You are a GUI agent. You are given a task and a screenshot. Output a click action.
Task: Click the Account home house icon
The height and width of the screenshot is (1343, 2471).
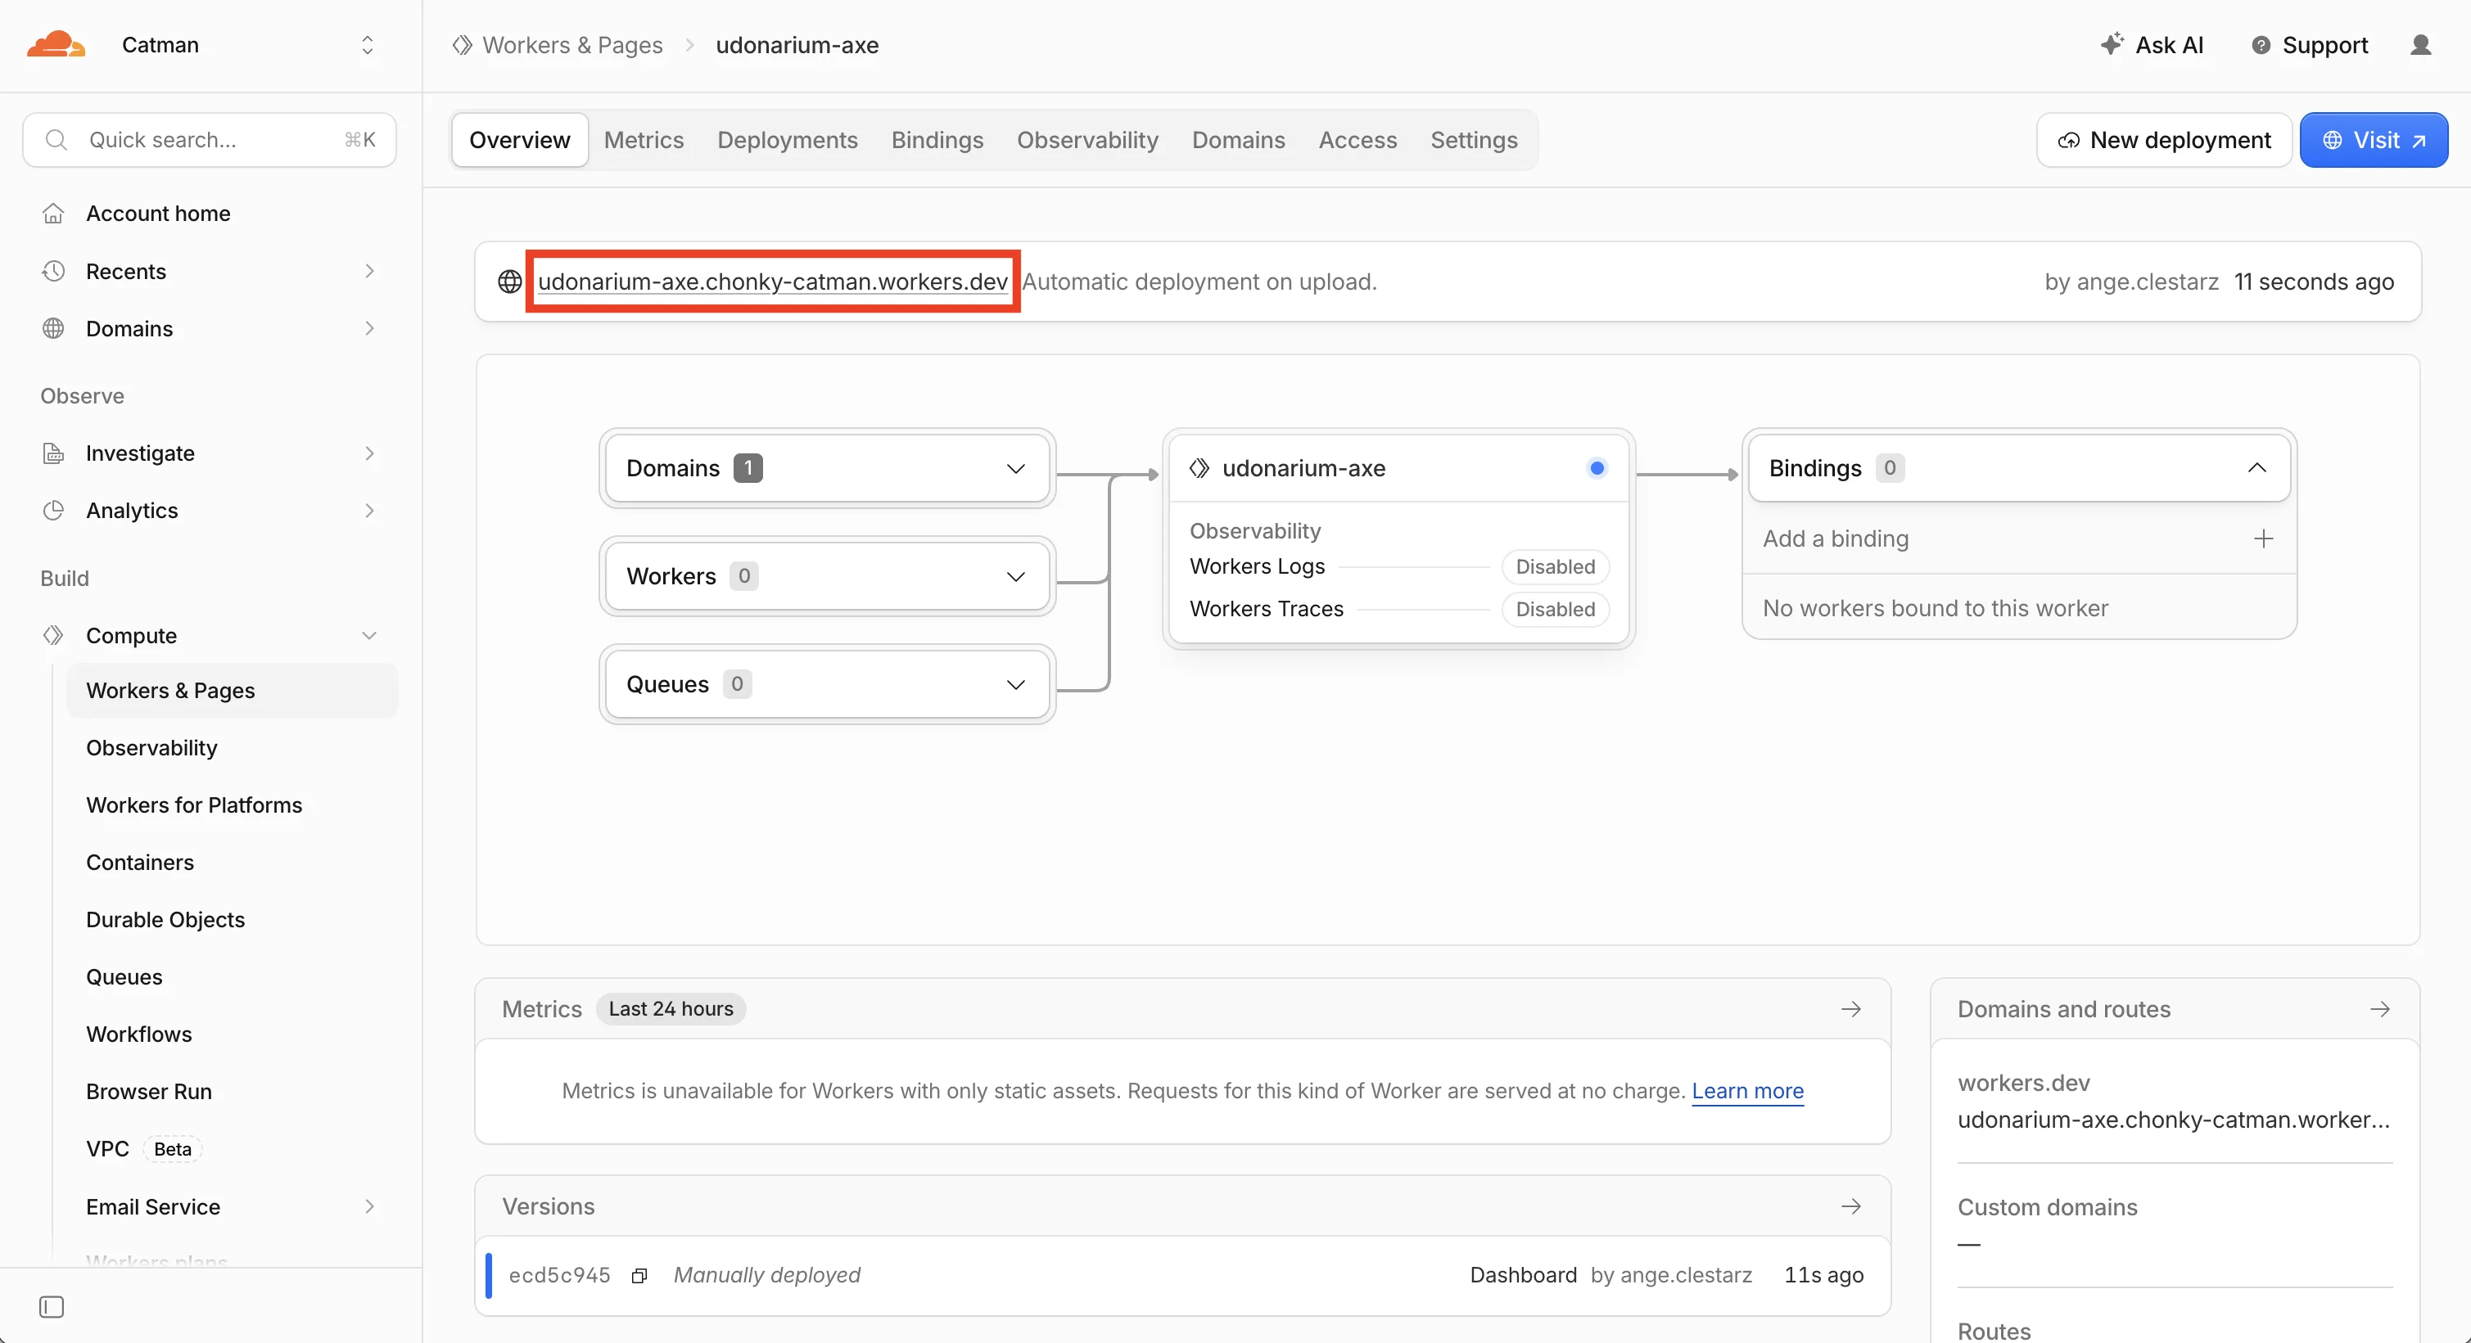[54, 213]
